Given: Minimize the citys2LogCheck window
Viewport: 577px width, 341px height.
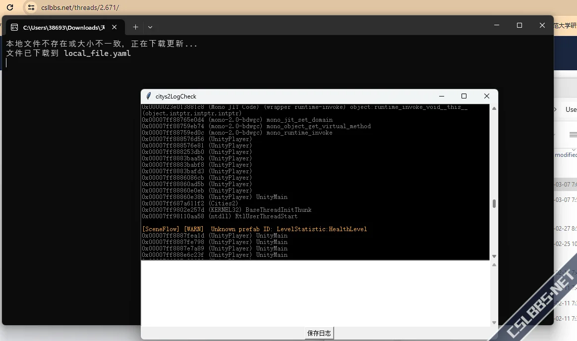Looking at the screenshot, I should [x=442, y=97].
